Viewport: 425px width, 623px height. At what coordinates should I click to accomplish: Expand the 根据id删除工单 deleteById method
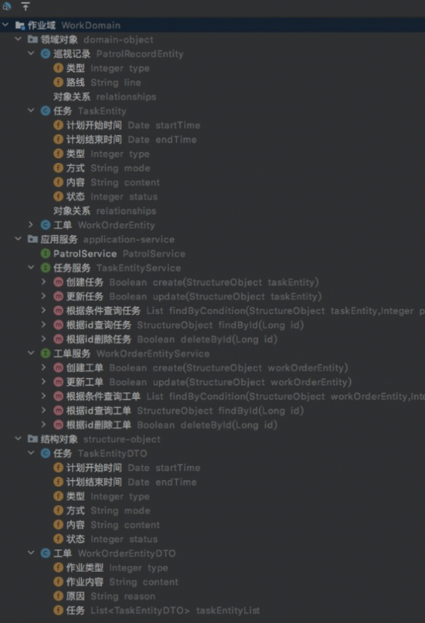click(44, 425)
